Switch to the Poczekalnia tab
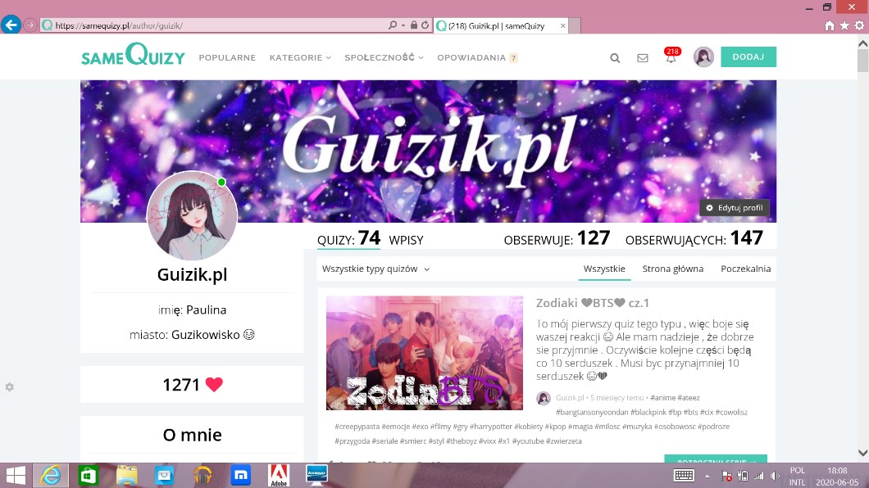869x488 pixels. 745,269
